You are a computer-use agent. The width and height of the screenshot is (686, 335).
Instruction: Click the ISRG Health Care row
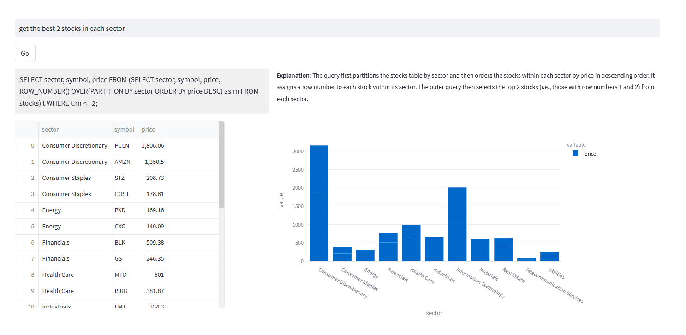pos(92,291)
